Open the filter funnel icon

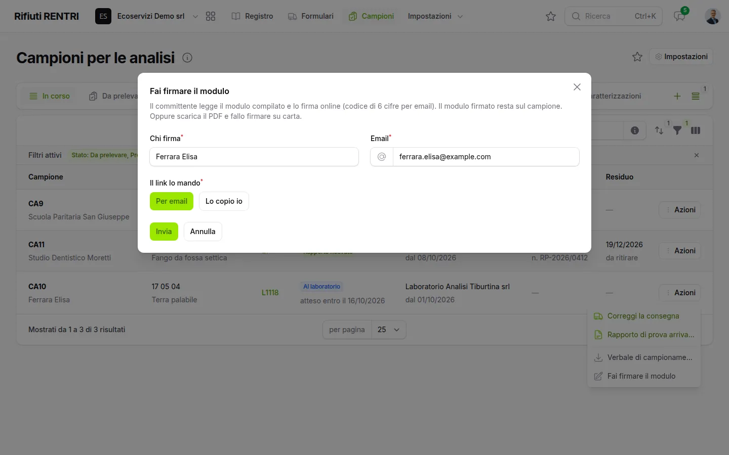click(x=677, y=130)
